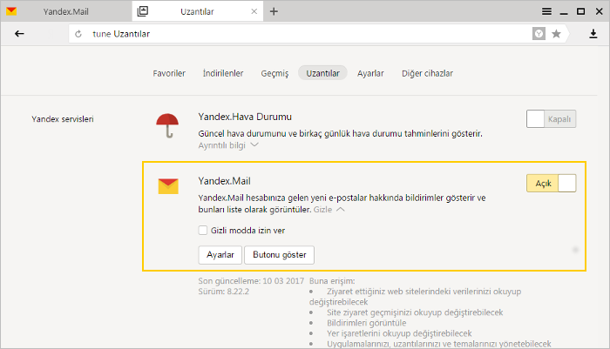Click the Ayarlar button under Yandex.Mail
Screen dimensions: 610x349
[220, 255]
